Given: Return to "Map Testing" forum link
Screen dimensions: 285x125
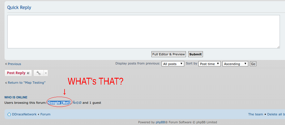Looking at the screenshot, I should tap(27, 83).
